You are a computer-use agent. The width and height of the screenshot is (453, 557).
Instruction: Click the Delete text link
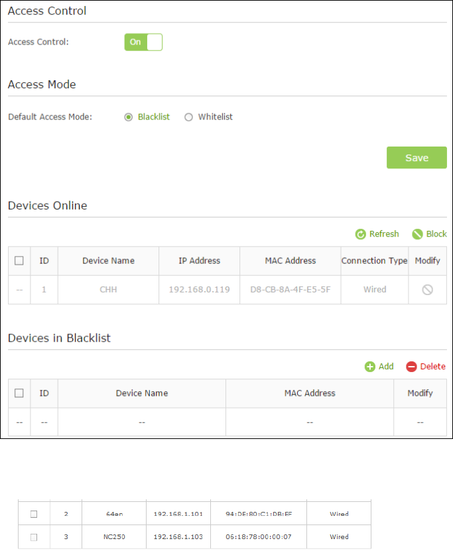click(432, 367)
